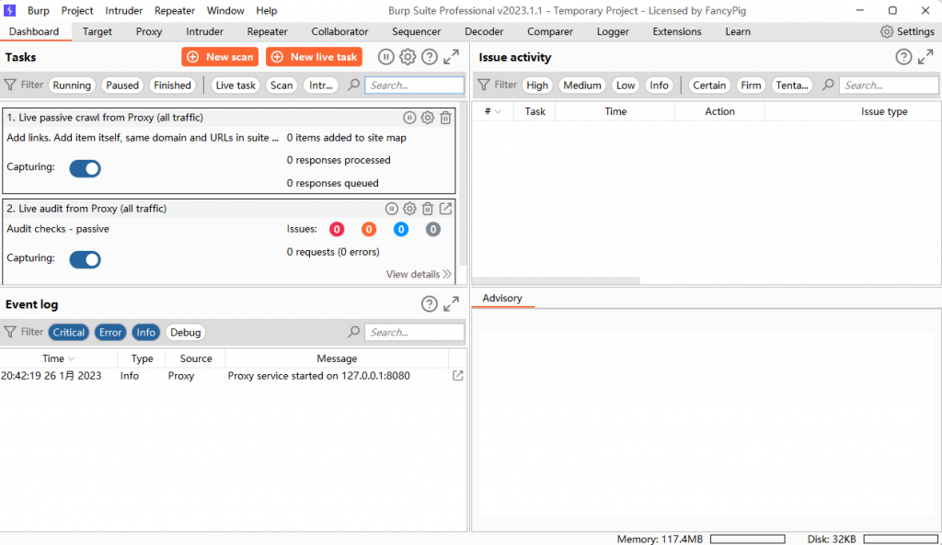This screenshot has height=545, width=942.
Task: Open Tasks panel help icon
Action: tap(429, 57)
